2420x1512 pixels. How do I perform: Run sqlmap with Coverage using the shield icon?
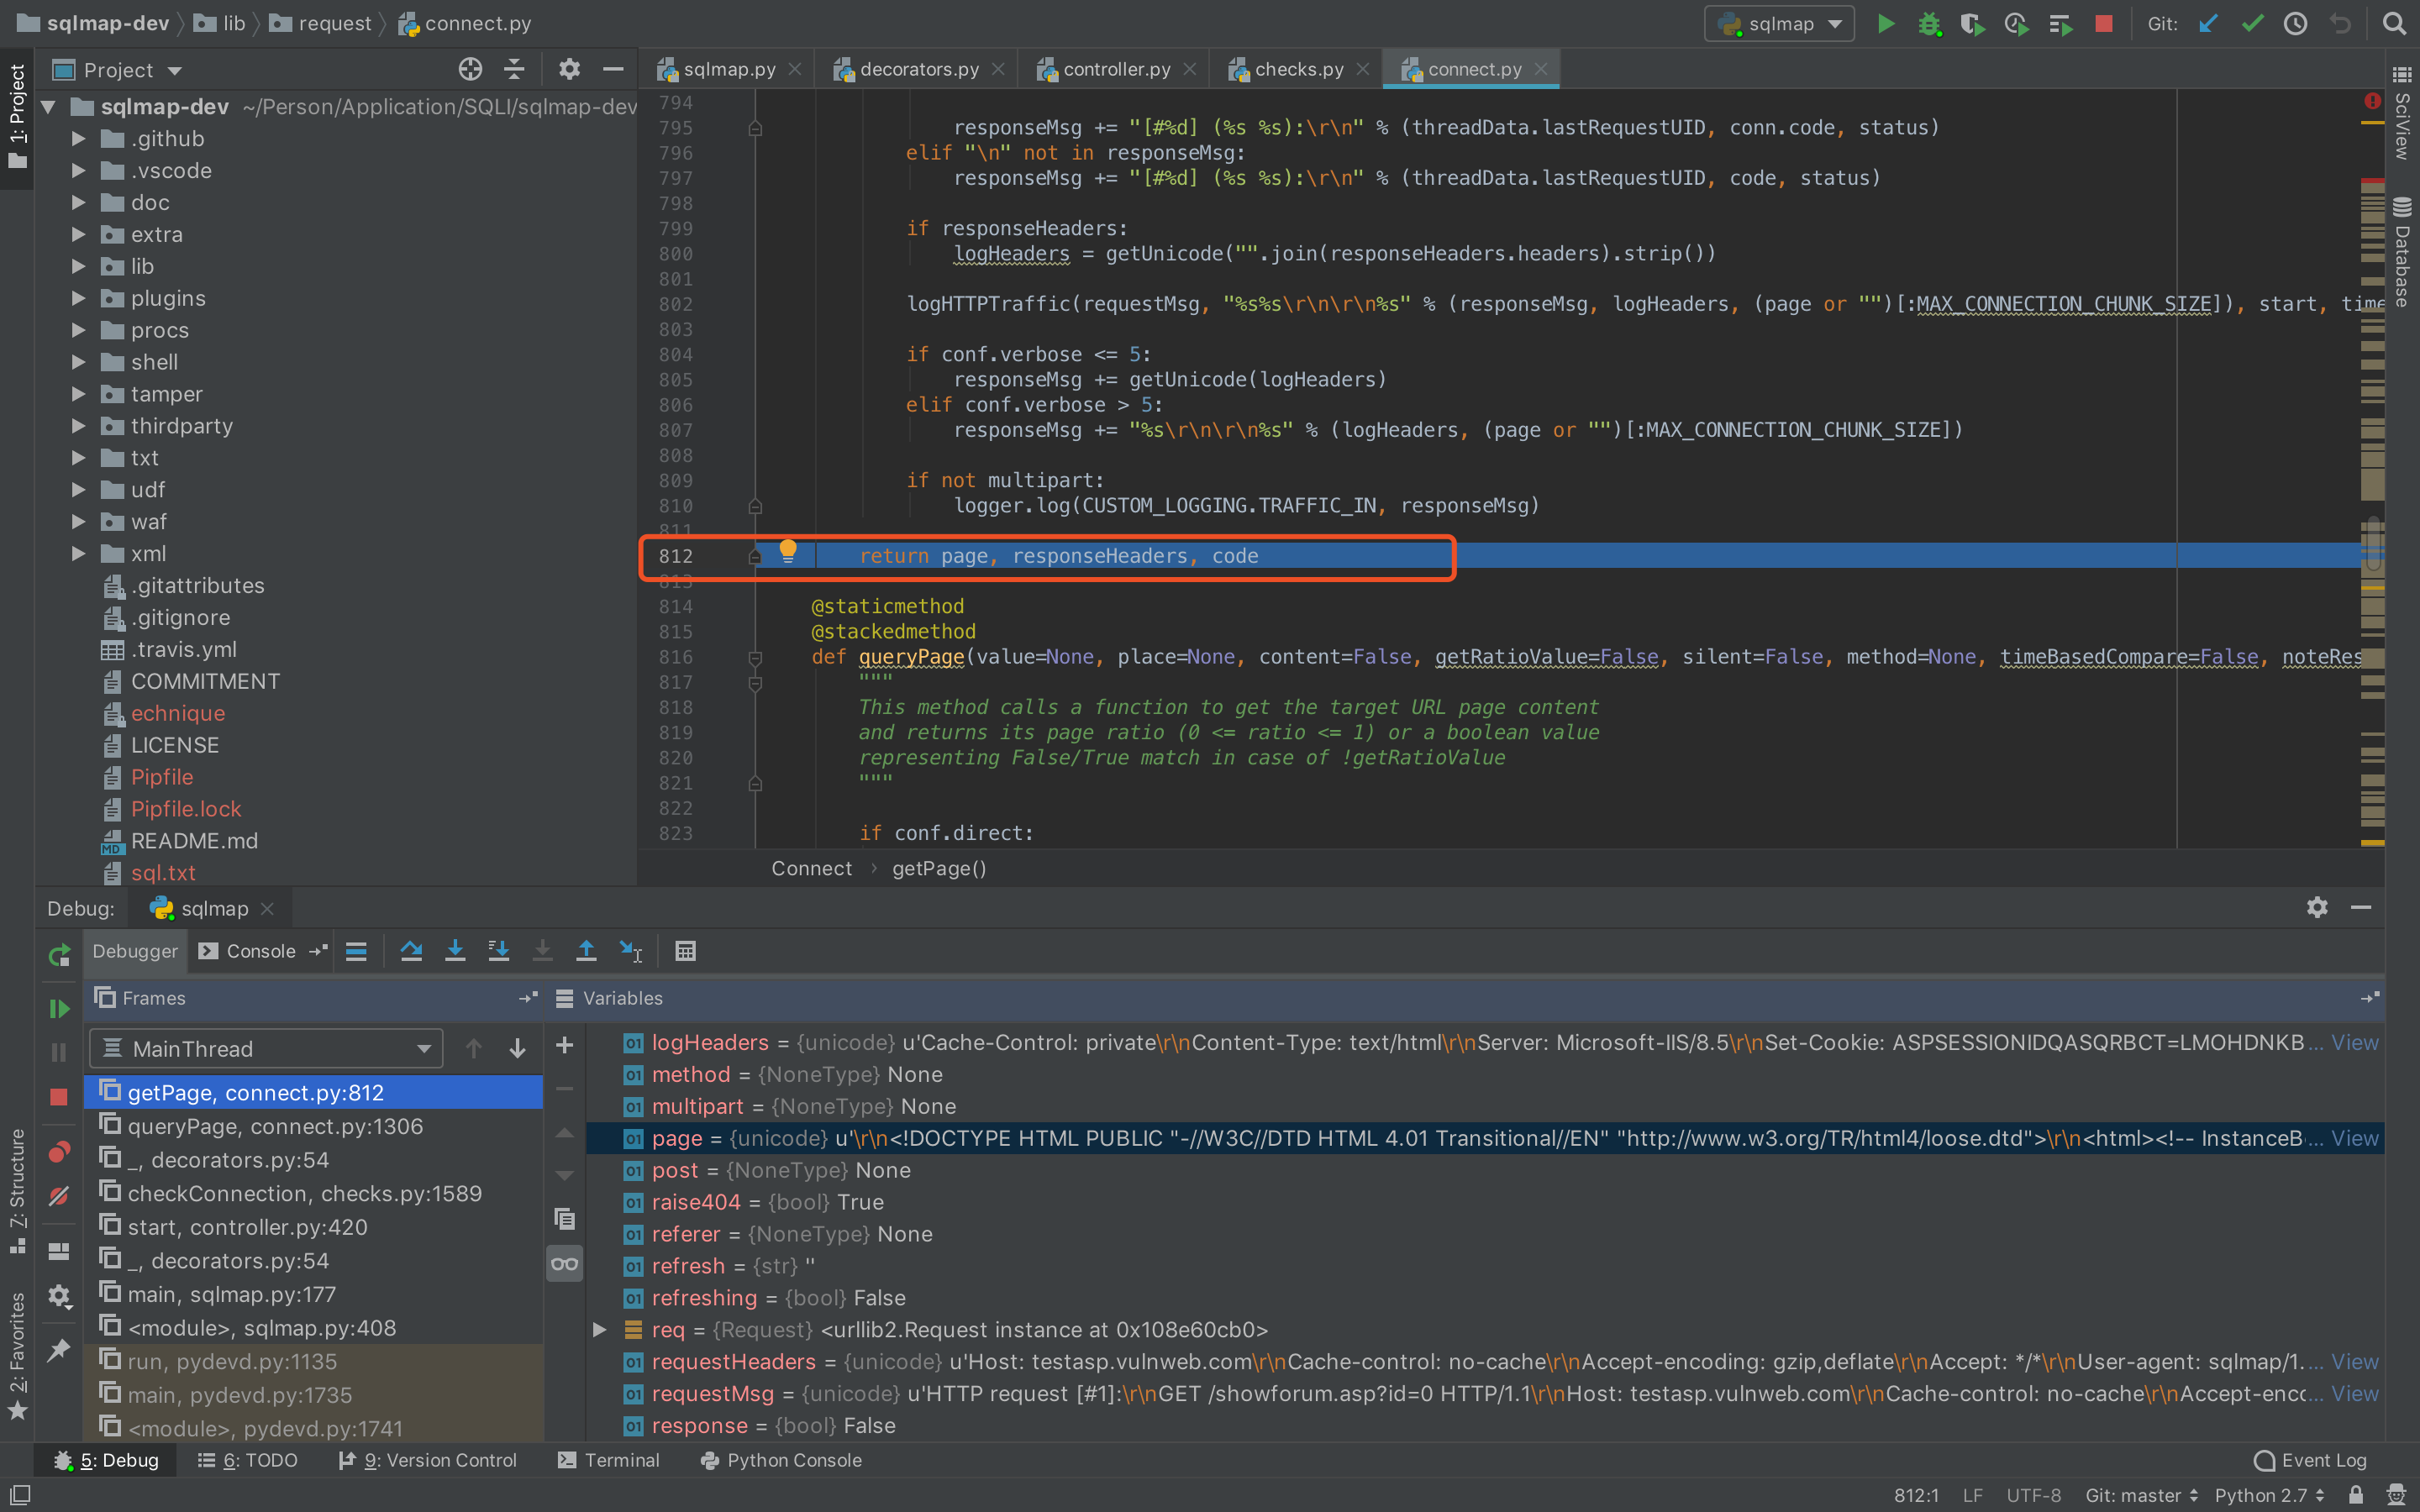(x=1973, y=23)
